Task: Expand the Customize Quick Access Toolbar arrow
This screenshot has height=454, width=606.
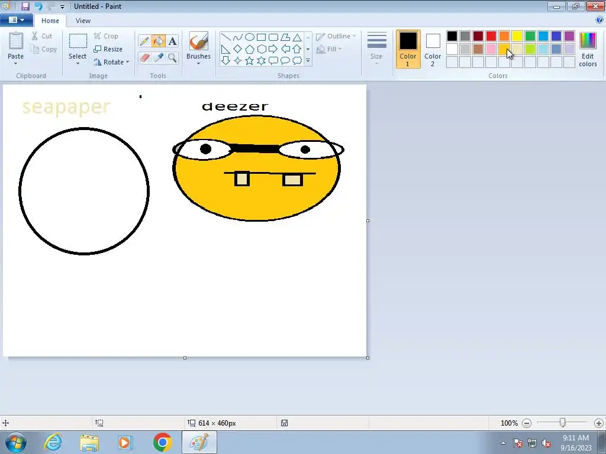Action: (62, 7)
